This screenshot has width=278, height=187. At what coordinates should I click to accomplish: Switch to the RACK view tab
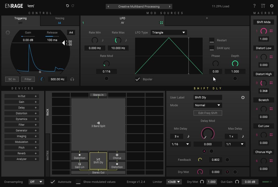(48, 112)
